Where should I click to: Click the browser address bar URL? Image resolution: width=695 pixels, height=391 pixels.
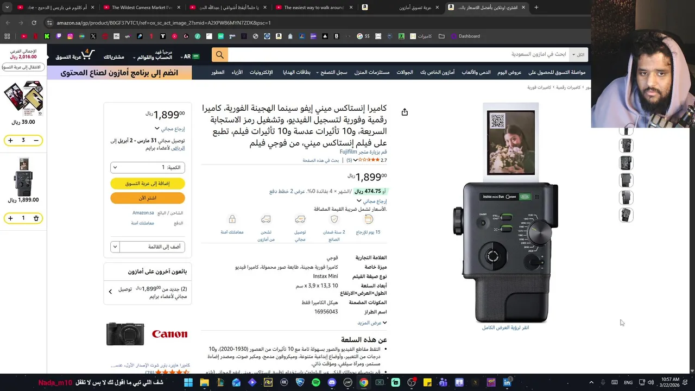[163, 23]
